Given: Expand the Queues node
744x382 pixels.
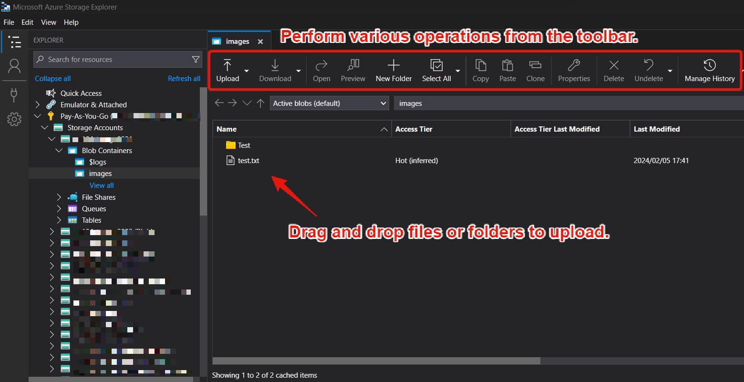Looking at the screenshot, I should coord(59,208).
